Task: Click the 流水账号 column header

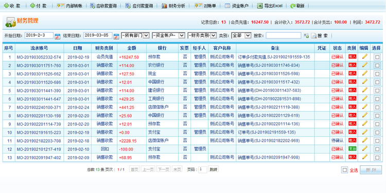Action: coord(39,48)
